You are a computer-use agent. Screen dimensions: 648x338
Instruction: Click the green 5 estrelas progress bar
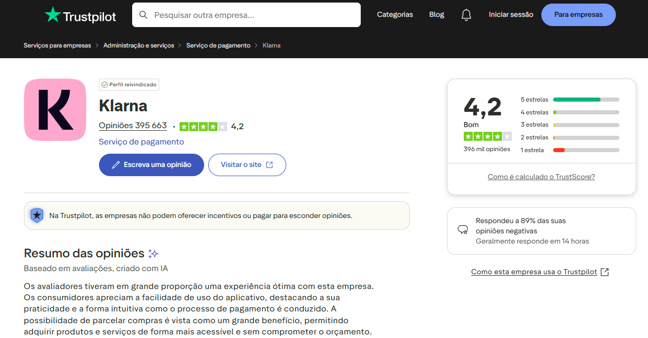pyautogui.click(x=577, y=100)
